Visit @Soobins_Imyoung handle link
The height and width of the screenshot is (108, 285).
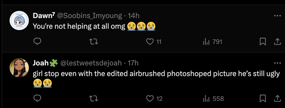tap(89, 16)
